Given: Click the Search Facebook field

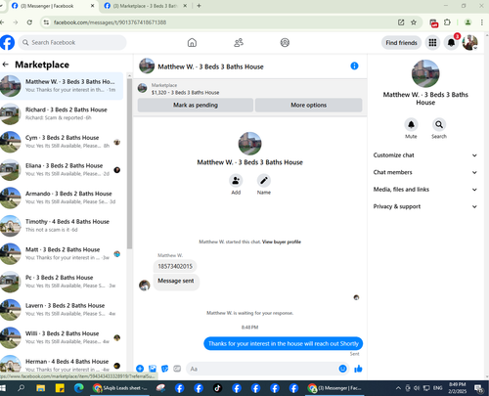Looking at the screenshot, I should tap(72, 42).
